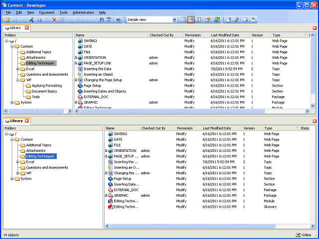Viewport: 319px width, 239px height.
Task: Click the Check Out toolbar icon
Action: tap(236, 20)
